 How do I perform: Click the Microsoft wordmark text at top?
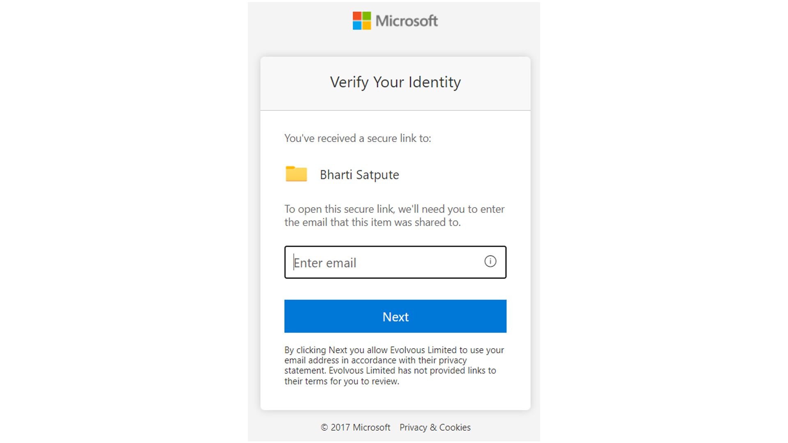[406, 21]
